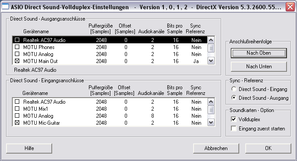The height and width of the screenshot is (161, 297).
Task: Select MOTU Analog name in input list
Action: coord(38,116)
